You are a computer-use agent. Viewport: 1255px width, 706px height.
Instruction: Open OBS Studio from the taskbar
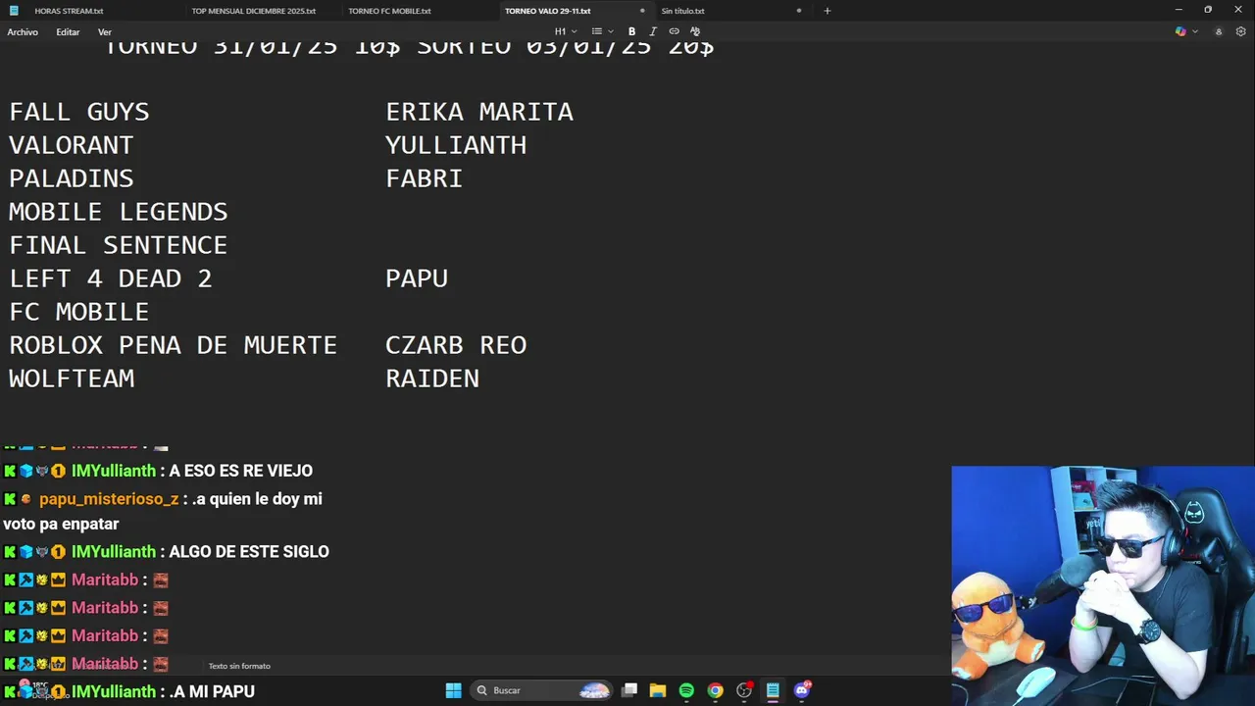(x=744, y=690)
